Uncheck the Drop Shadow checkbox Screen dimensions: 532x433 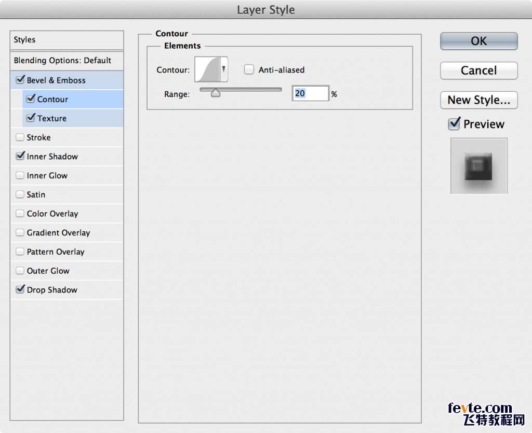[x=20, y=290]
